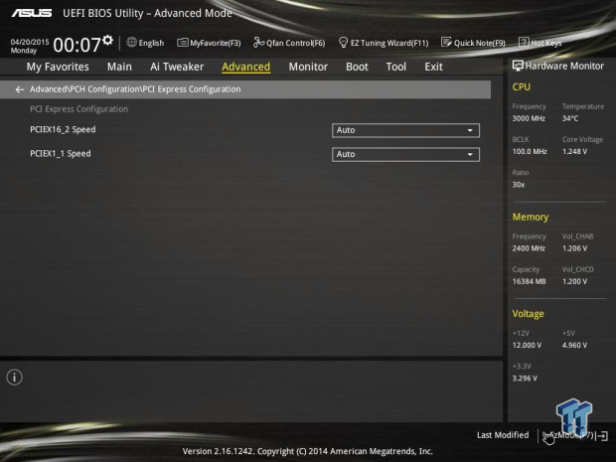Image resolution: width=616 pixels, height=462 pixels.
Task: Click the Version 2.16.1242 copyright text
Action: (x=308, y=451)
